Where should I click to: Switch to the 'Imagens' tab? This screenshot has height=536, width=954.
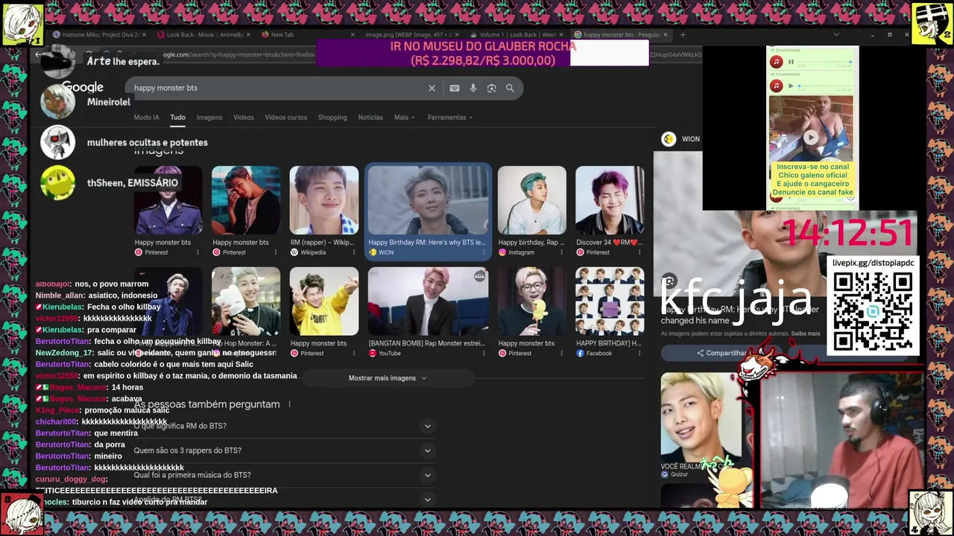pyautogui.click(x=209, y=117)
